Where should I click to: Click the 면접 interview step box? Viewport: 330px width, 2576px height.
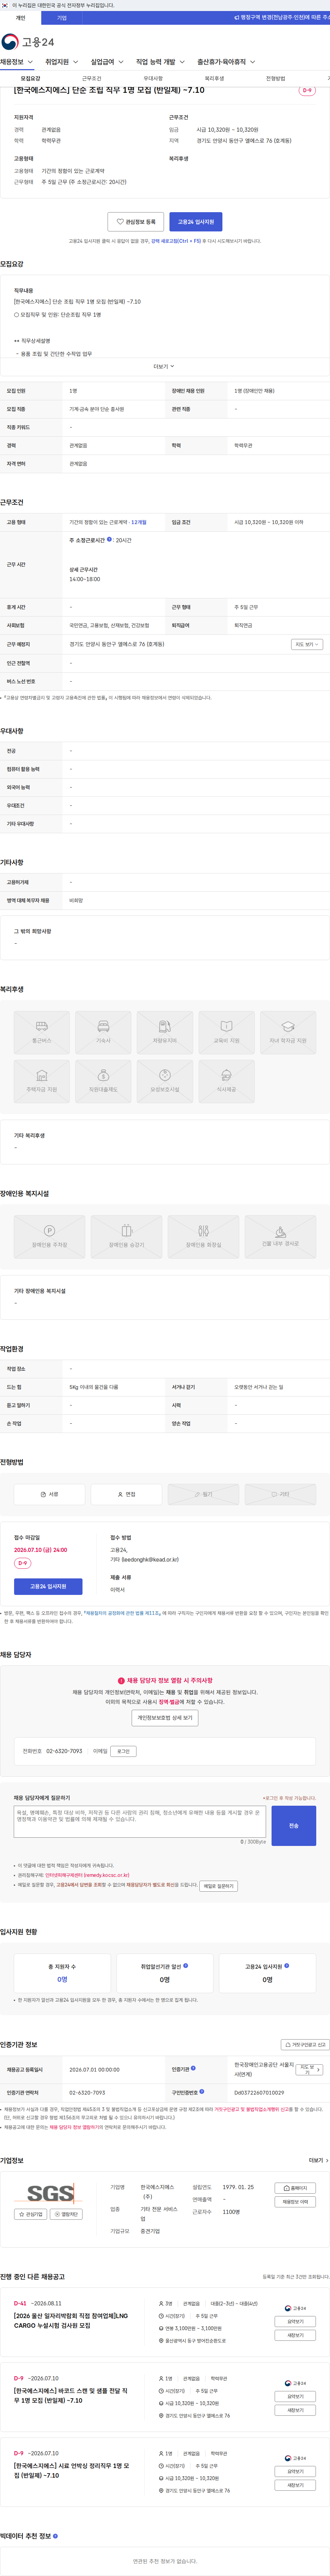[126, 1494]
